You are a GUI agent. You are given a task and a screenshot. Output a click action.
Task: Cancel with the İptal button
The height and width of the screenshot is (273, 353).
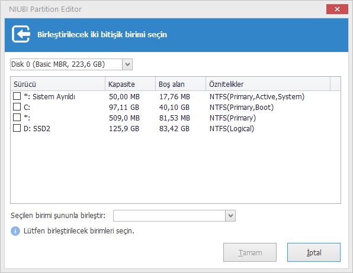click(314, 252)
